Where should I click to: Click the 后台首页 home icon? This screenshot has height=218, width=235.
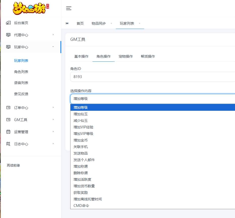tap(8, 23)
